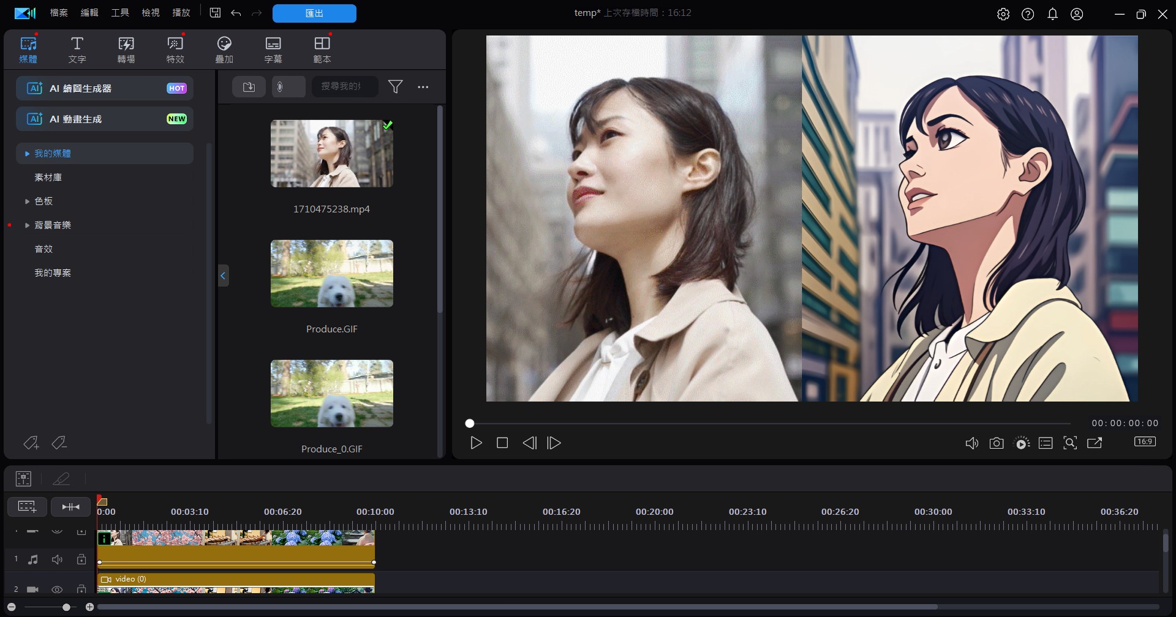Expand the 背景音樂 category
Screen dimensions: 1176x617
(x=26, y=225)
